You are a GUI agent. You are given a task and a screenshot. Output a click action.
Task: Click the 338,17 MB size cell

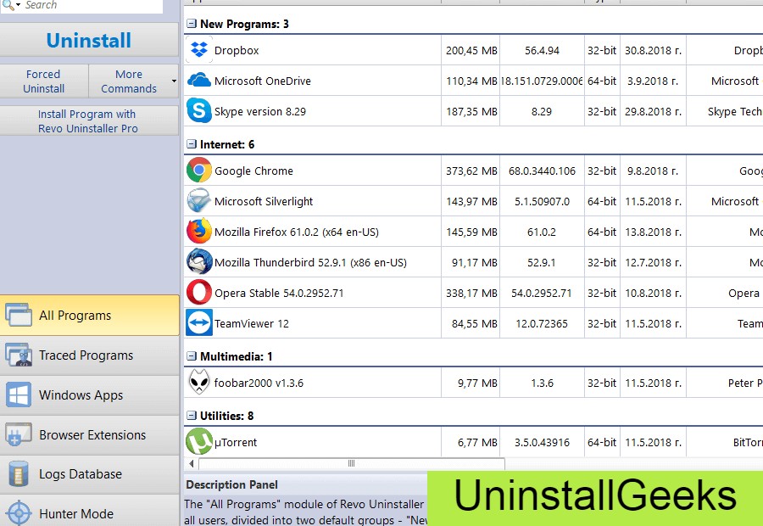(471, 294)
